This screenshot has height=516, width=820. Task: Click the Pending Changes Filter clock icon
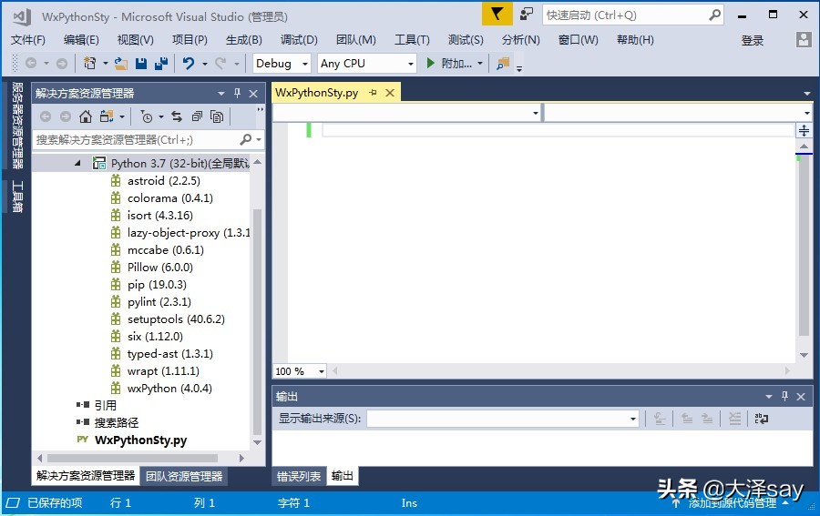click(x=147, y=116)
